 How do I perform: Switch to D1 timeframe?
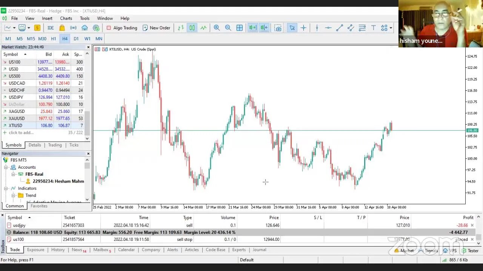tap(76, 39)
